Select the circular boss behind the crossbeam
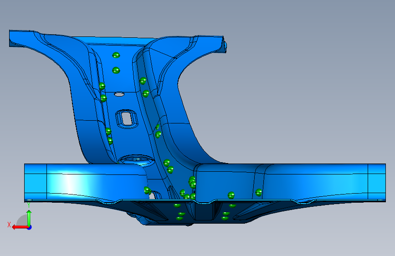The height and width of the screenshot is (256, 395). point(136,160)
